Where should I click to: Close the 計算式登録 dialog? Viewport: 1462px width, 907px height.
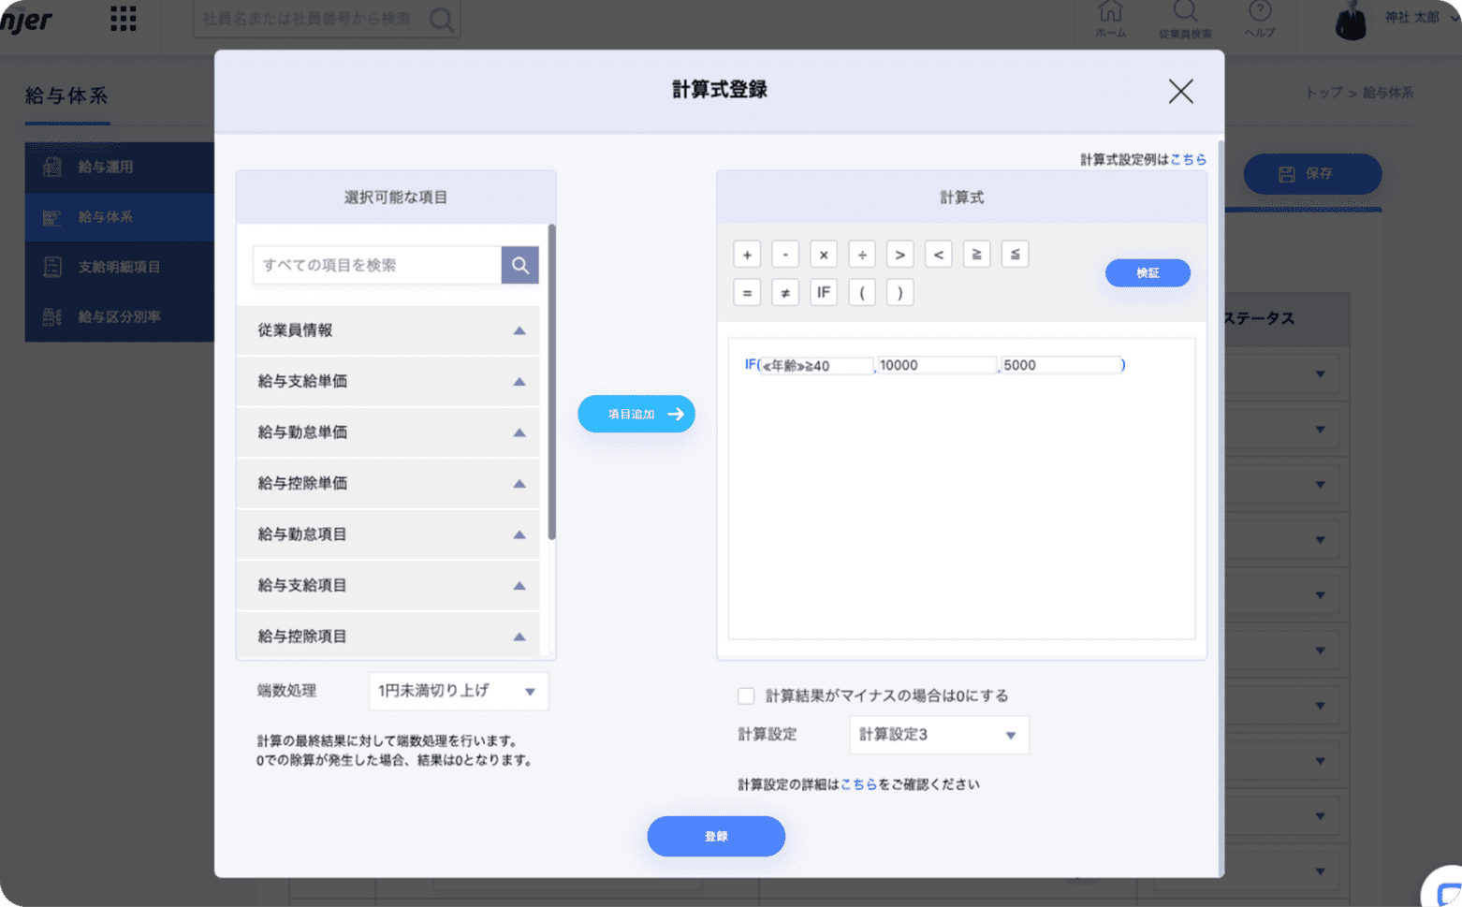pos(1180,92)
